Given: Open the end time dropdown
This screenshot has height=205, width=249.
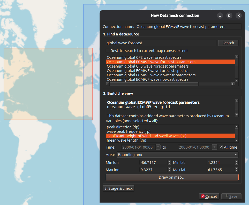Looking at the screenshot, I should point(215,147).
